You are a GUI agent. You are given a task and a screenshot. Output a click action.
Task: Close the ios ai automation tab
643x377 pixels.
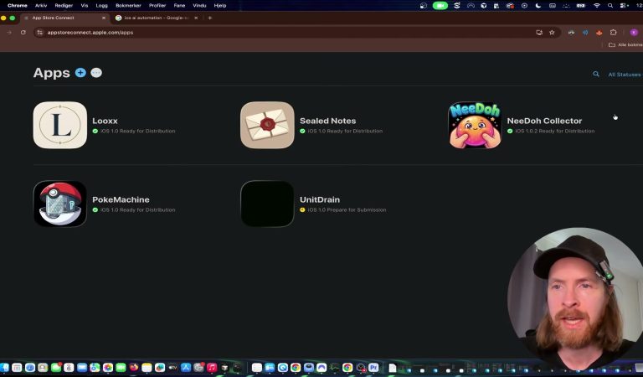click(x=196, y=18)
